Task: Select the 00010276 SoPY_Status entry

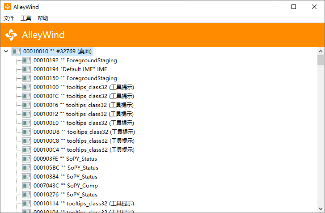Action: (65, 195)
